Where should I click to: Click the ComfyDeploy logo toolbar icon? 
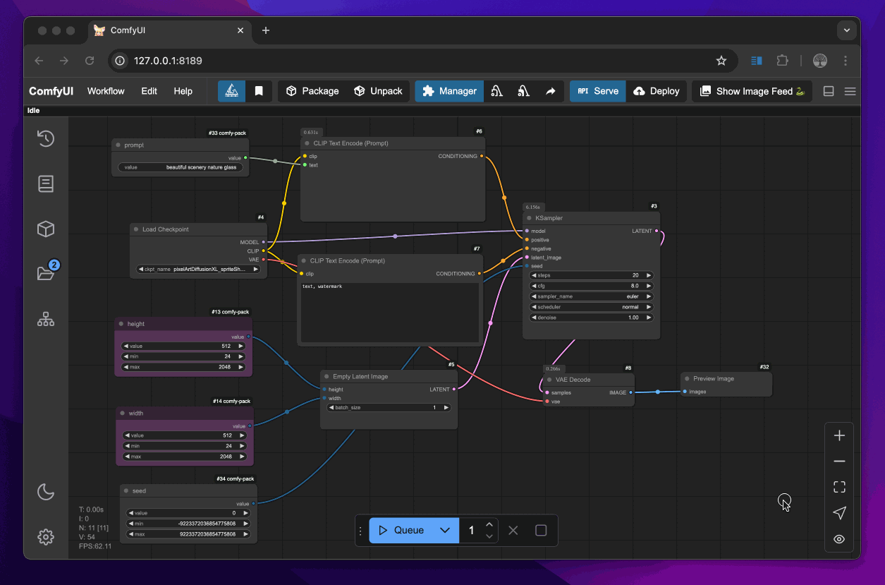[231, 91]
